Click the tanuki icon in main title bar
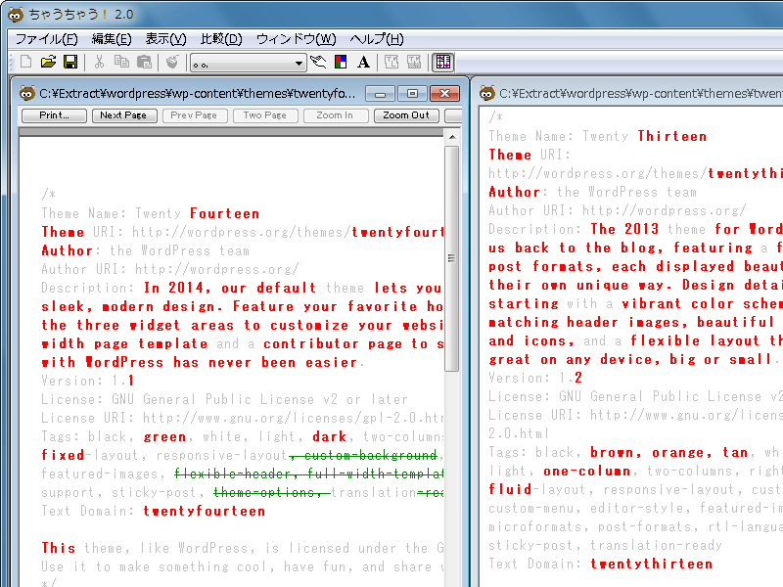This screenshot has height=587, width=783. tap(16, 15)
